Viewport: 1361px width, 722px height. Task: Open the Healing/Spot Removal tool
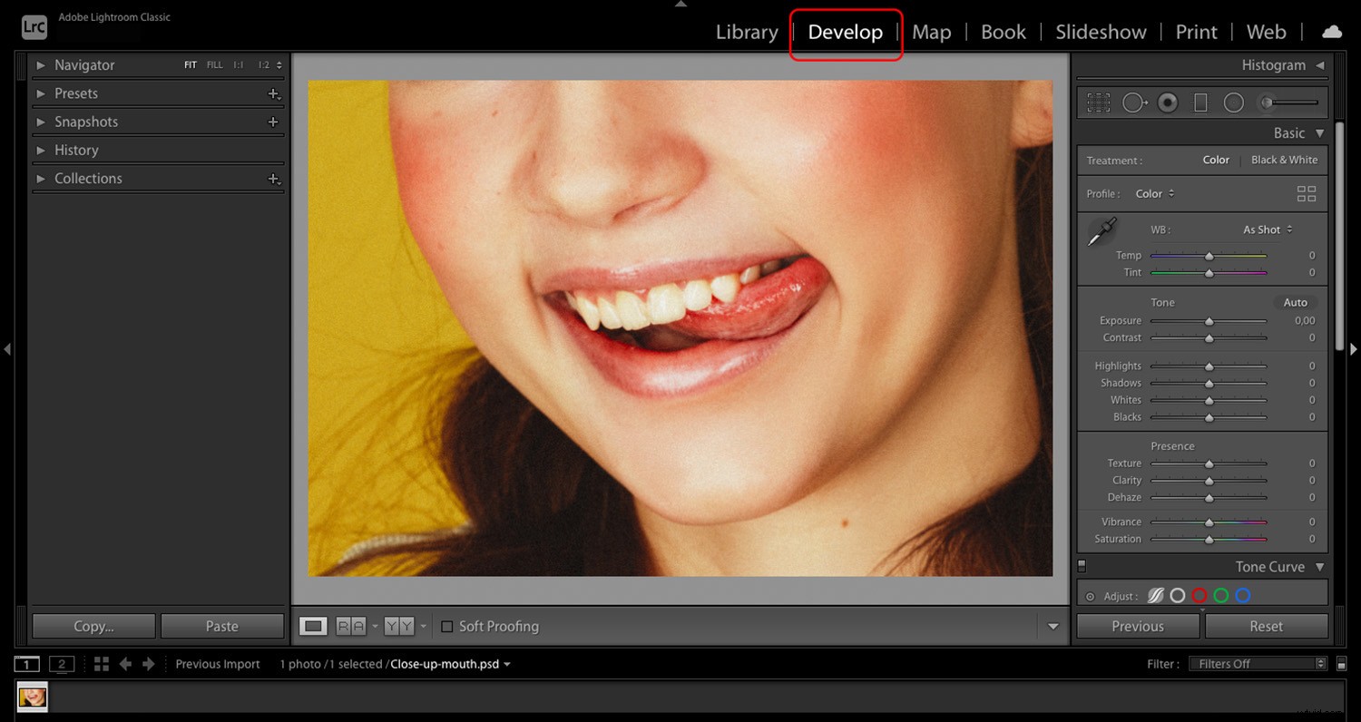click(x=1134, y=102)
